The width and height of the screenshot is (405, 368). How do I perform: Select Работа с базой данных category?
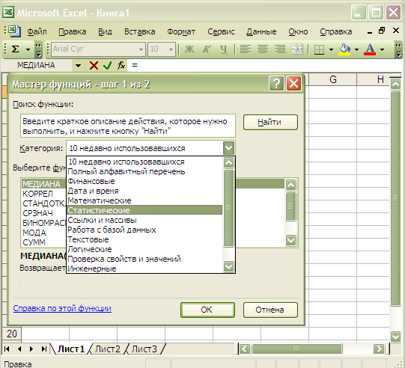(x=144, y=230)
